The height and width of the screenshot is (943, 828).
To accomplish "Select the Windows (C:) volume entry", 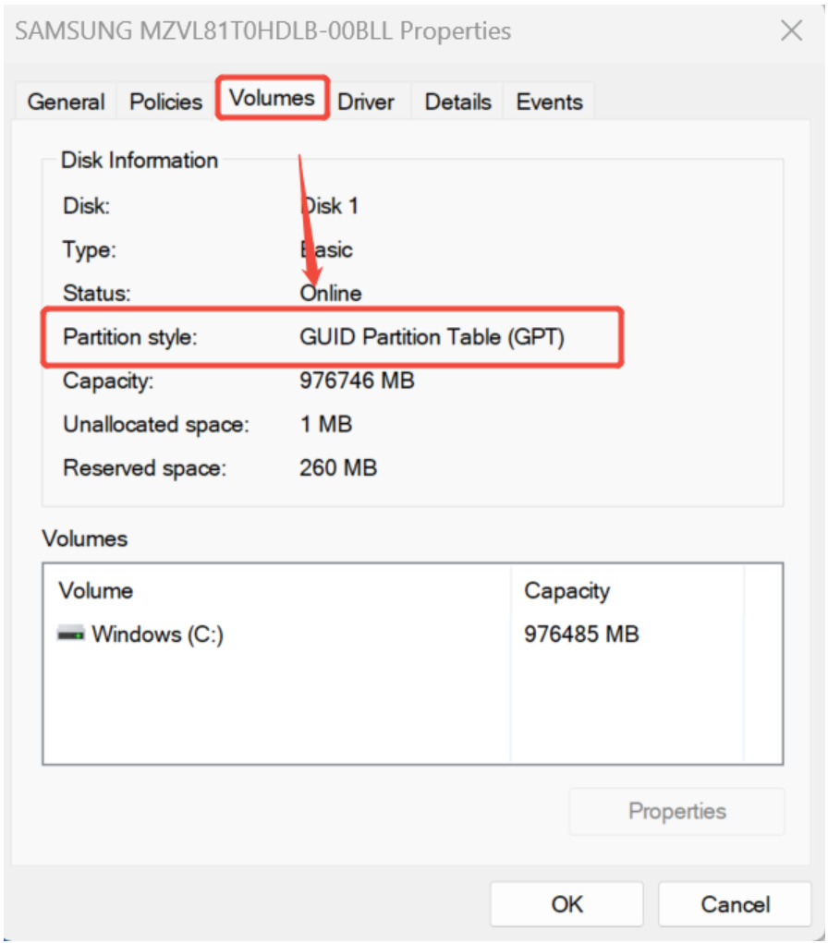I will click(x=157, y=635).
